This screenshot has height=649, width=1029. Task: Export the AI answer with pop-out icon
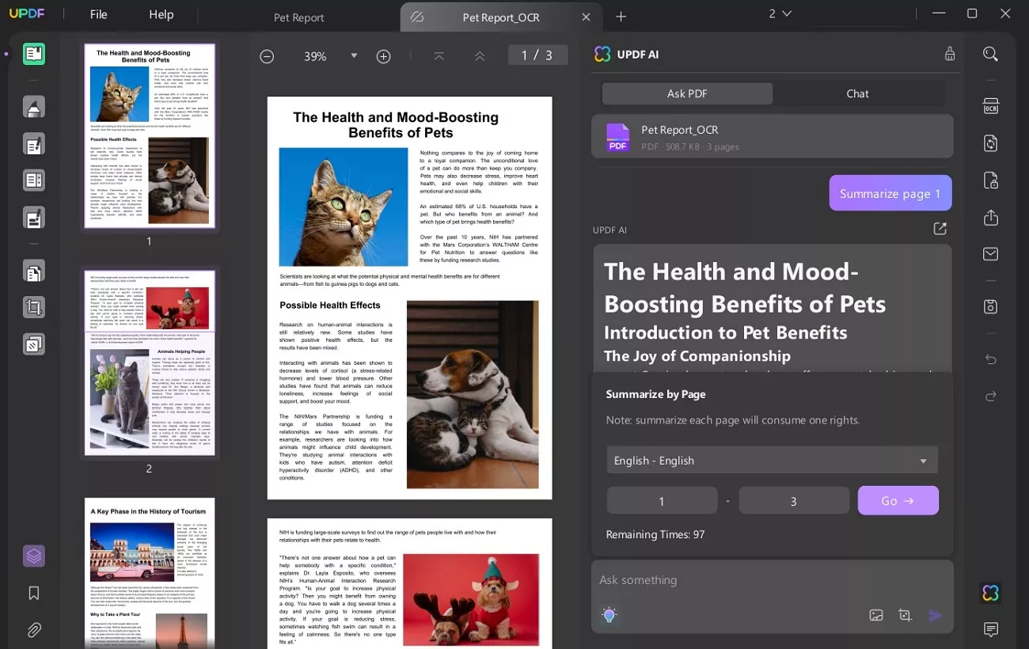pyautogui.click(x=940, y=229)
